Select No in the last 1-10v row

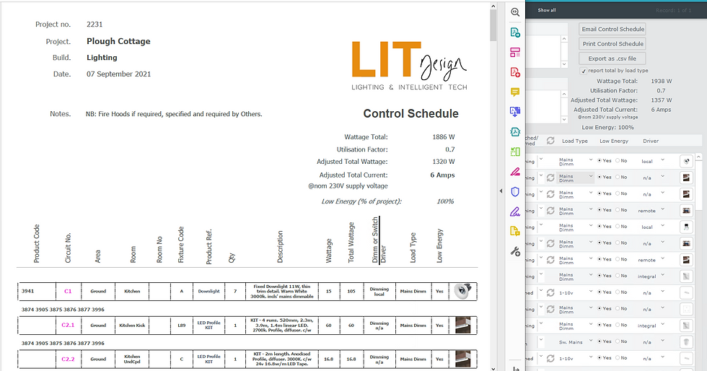(618, 358)
